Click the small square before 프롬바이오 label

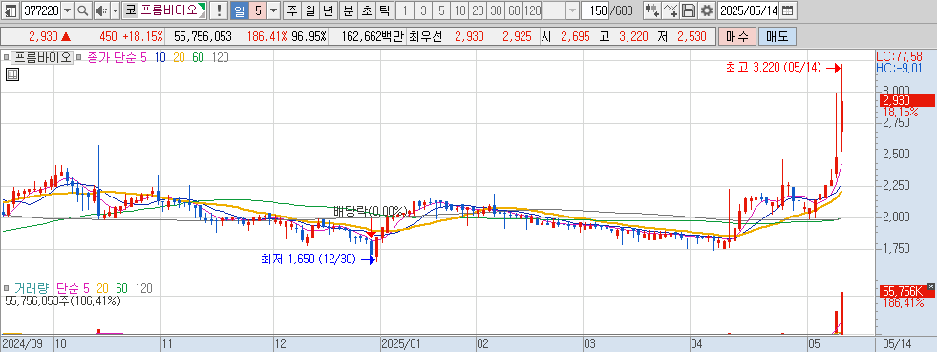tap(6, 58)
